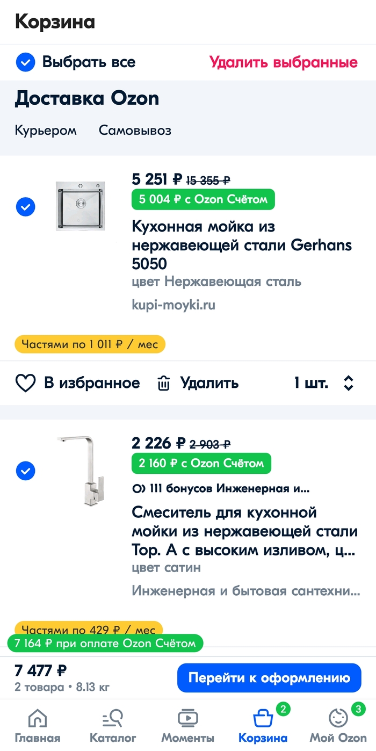Open Мой Ozon profile face icon
376x751 pixels.
(x=338, y=718)
